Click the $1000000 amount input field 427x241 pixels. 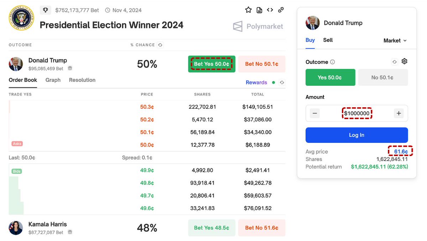[356, 114]
